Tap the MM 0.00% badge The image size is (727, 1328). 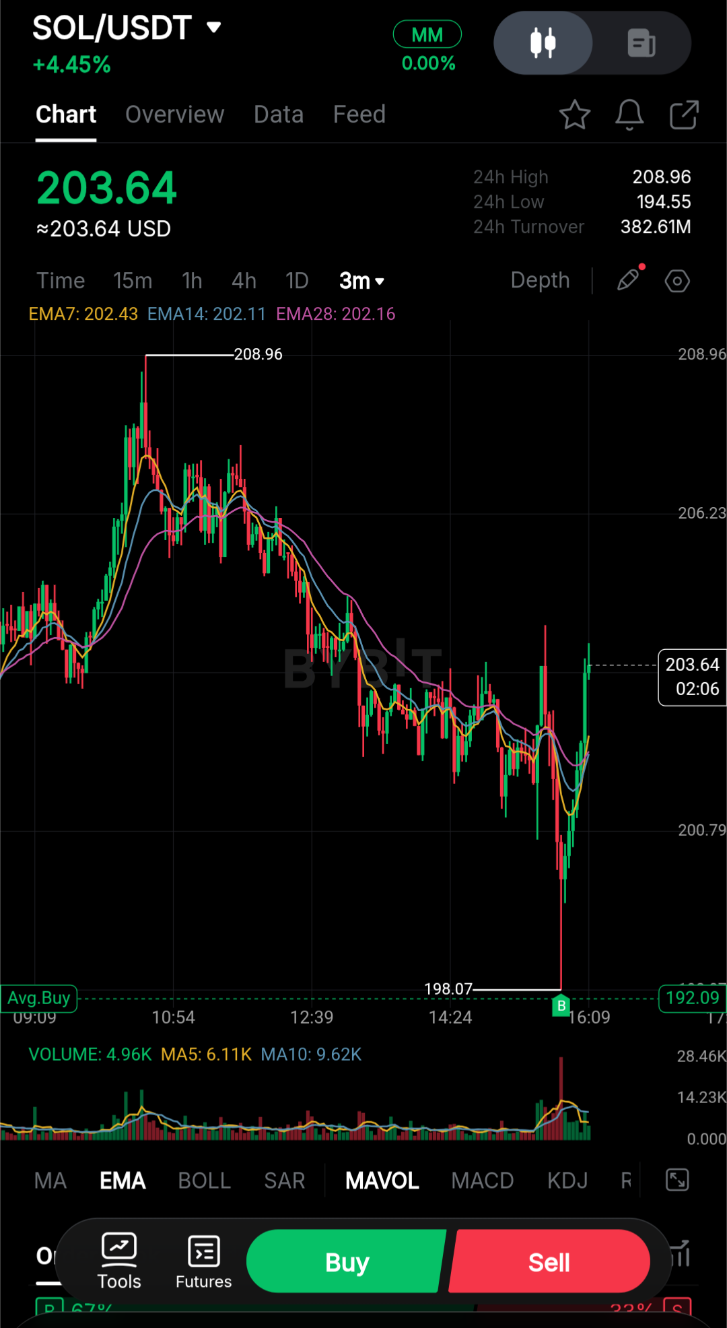pyautogui.click(x=427, y=47)
